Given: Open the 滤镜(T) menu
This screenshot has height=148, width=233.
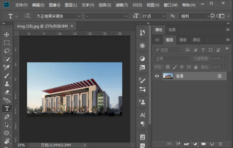Looking at the screenshot, I should 121,5.
